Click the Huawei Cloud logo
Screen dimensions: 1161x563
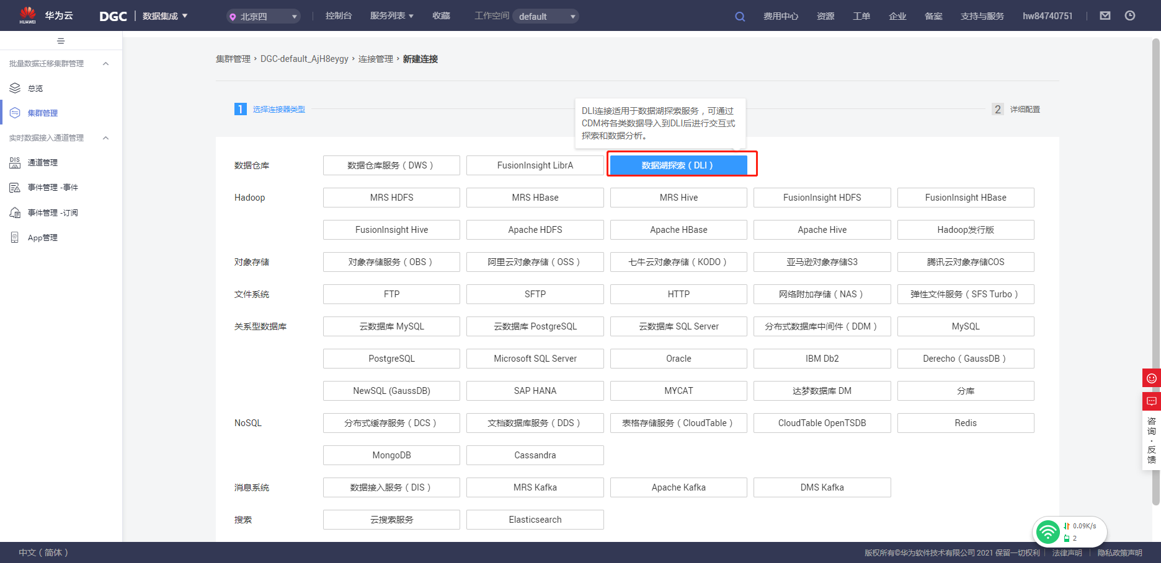[x=46, y=15]
